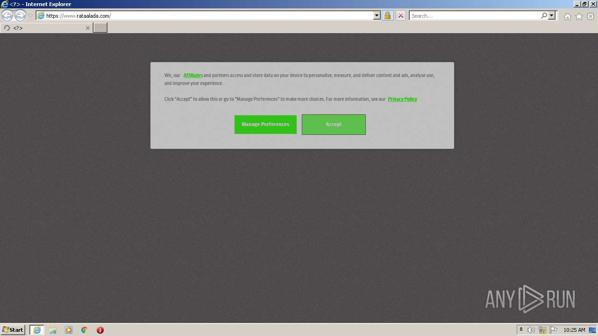Restore down the Internet Explorer window

click(x=585, y=4)
